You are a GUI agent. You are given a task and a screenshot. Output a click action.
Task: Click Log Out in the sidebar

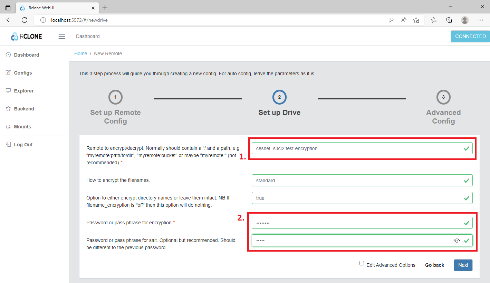pos(23,145)
